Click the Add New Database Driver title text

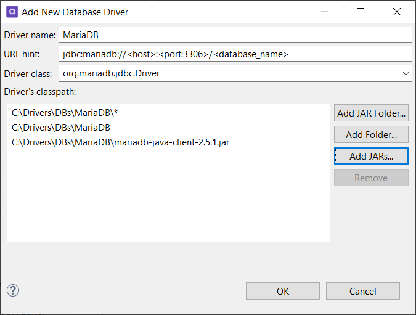75,12
